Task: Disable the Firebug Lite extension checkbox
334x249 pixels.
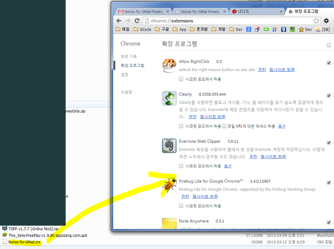Action: coord(328,182)
